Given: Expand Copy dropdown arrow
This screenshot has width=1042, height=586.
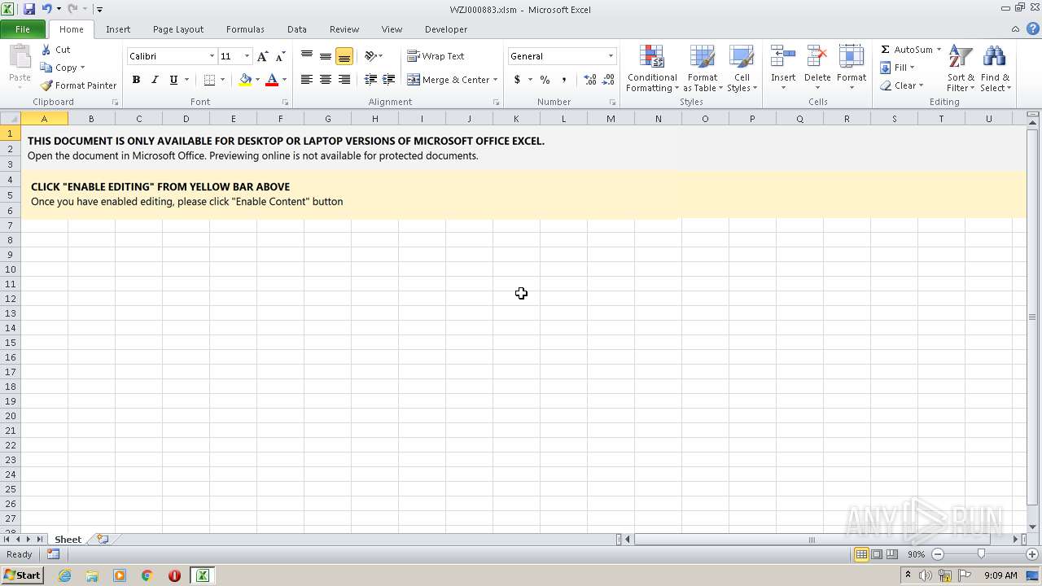Looking at the screenshot, I should (x=82, y=68).
